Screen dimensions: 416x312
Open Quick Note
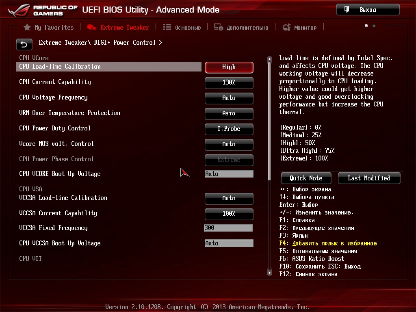tap(306, 178)
